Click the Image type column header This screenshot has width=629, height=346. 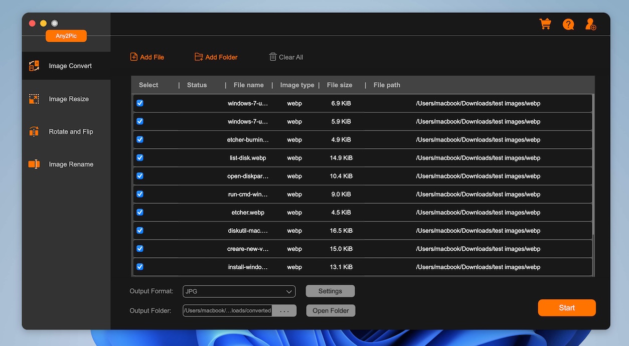297,85
